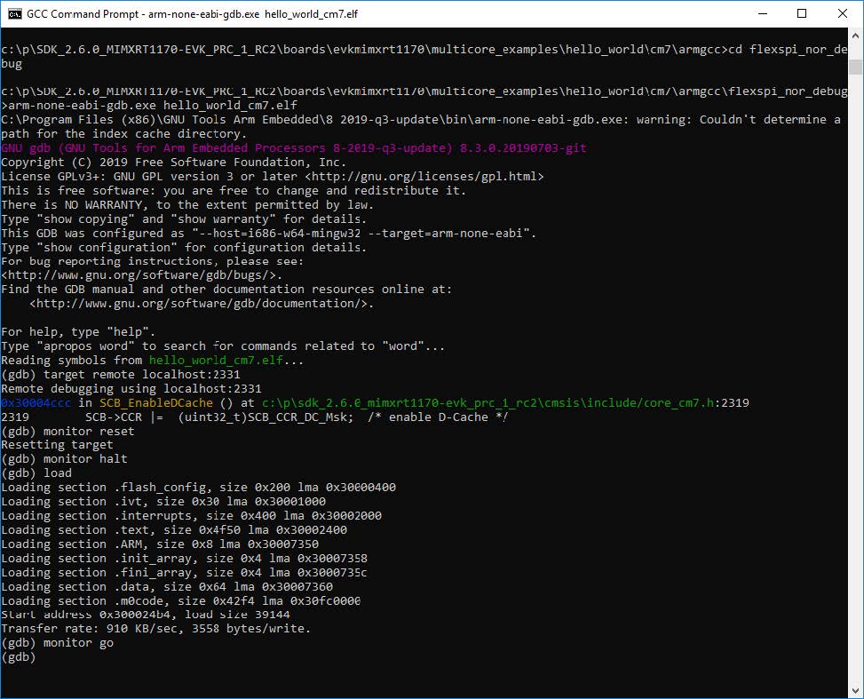Click the gdb bugs reporting URL
Screen dimensions: 864x699
pos(142,275)
